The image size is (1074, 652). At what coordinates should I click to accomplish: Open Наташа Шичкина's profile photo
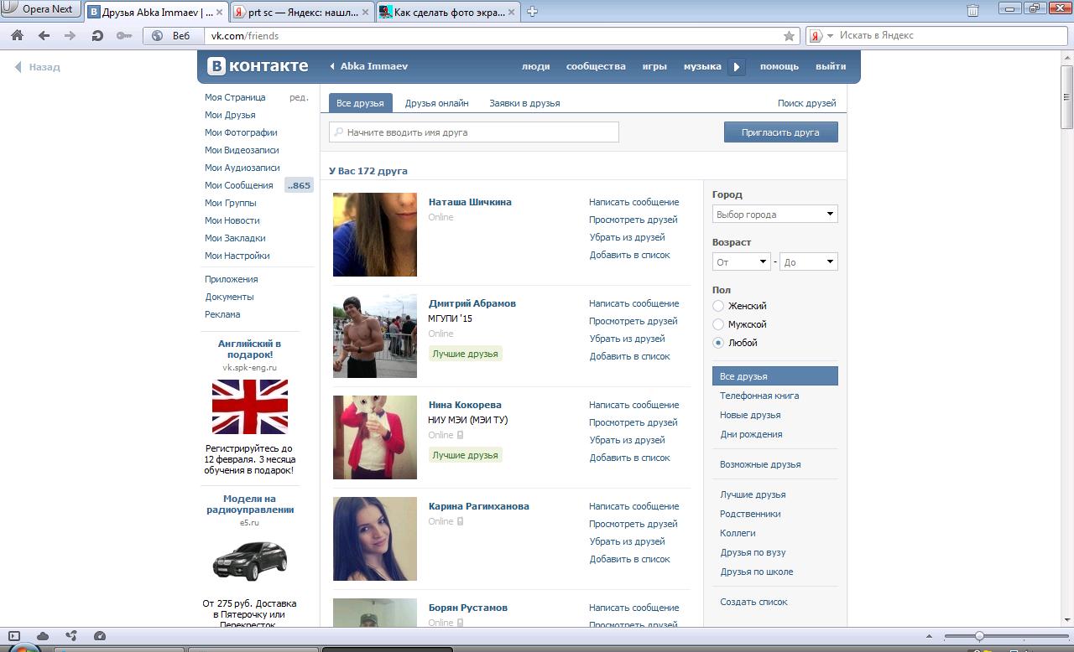click(375, 235)
